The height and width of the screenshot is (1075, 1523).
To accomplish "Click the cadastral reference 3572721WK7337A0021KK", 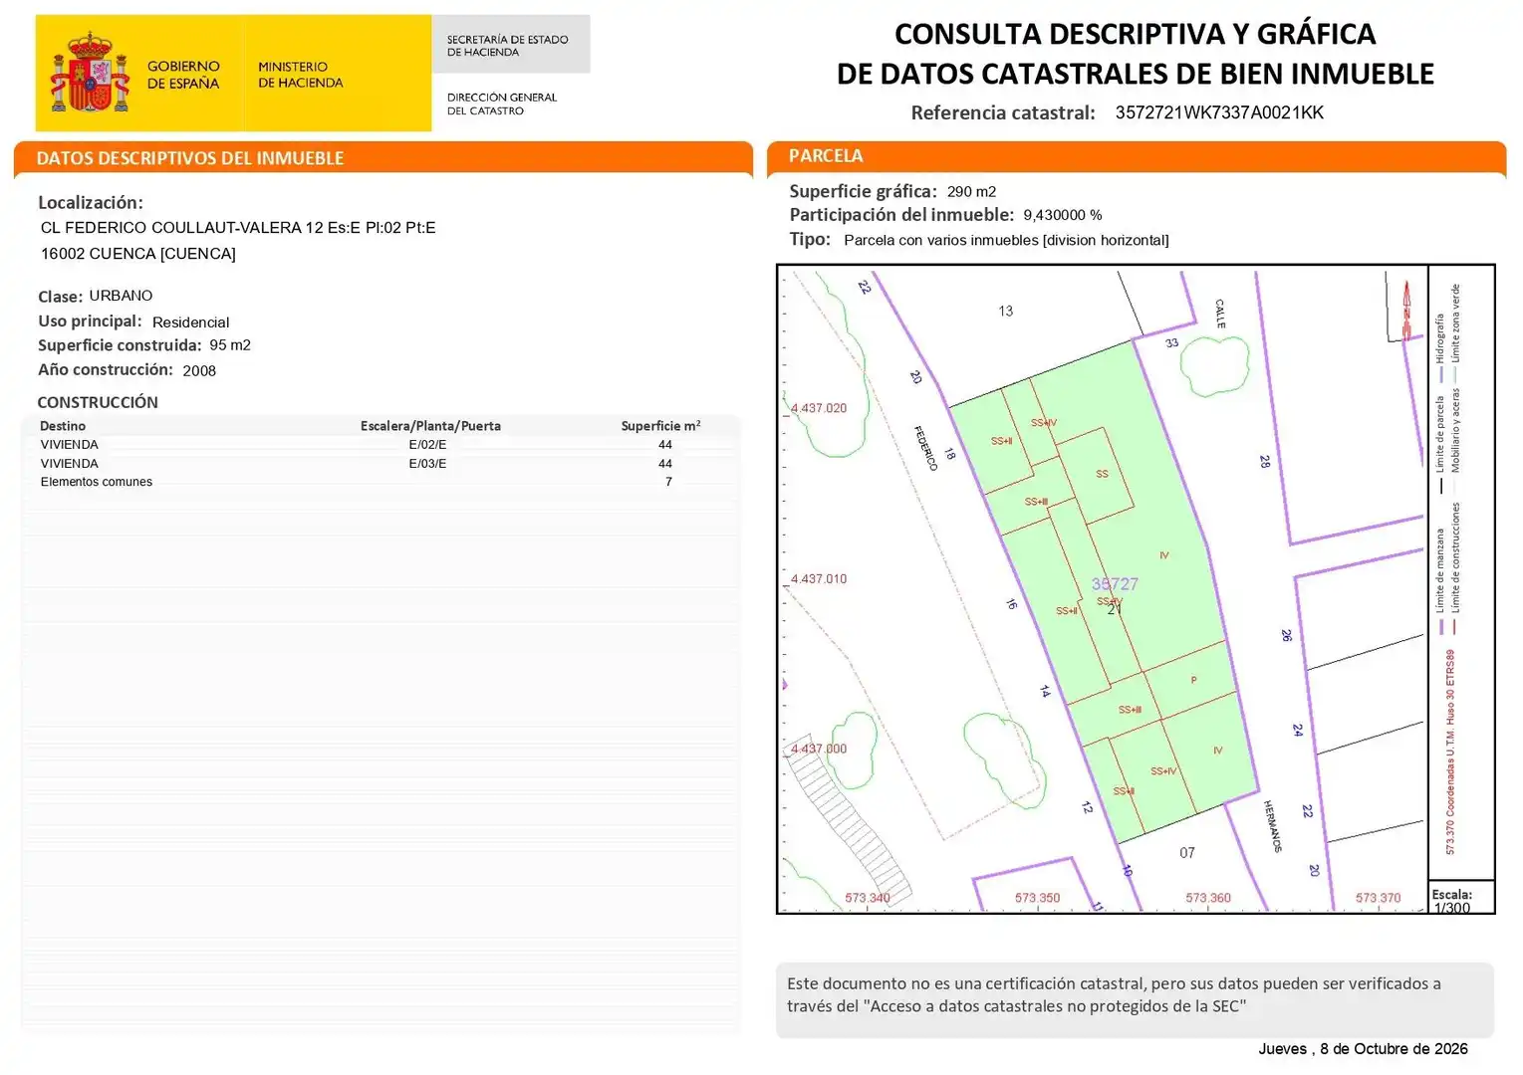I will 1219,112.
